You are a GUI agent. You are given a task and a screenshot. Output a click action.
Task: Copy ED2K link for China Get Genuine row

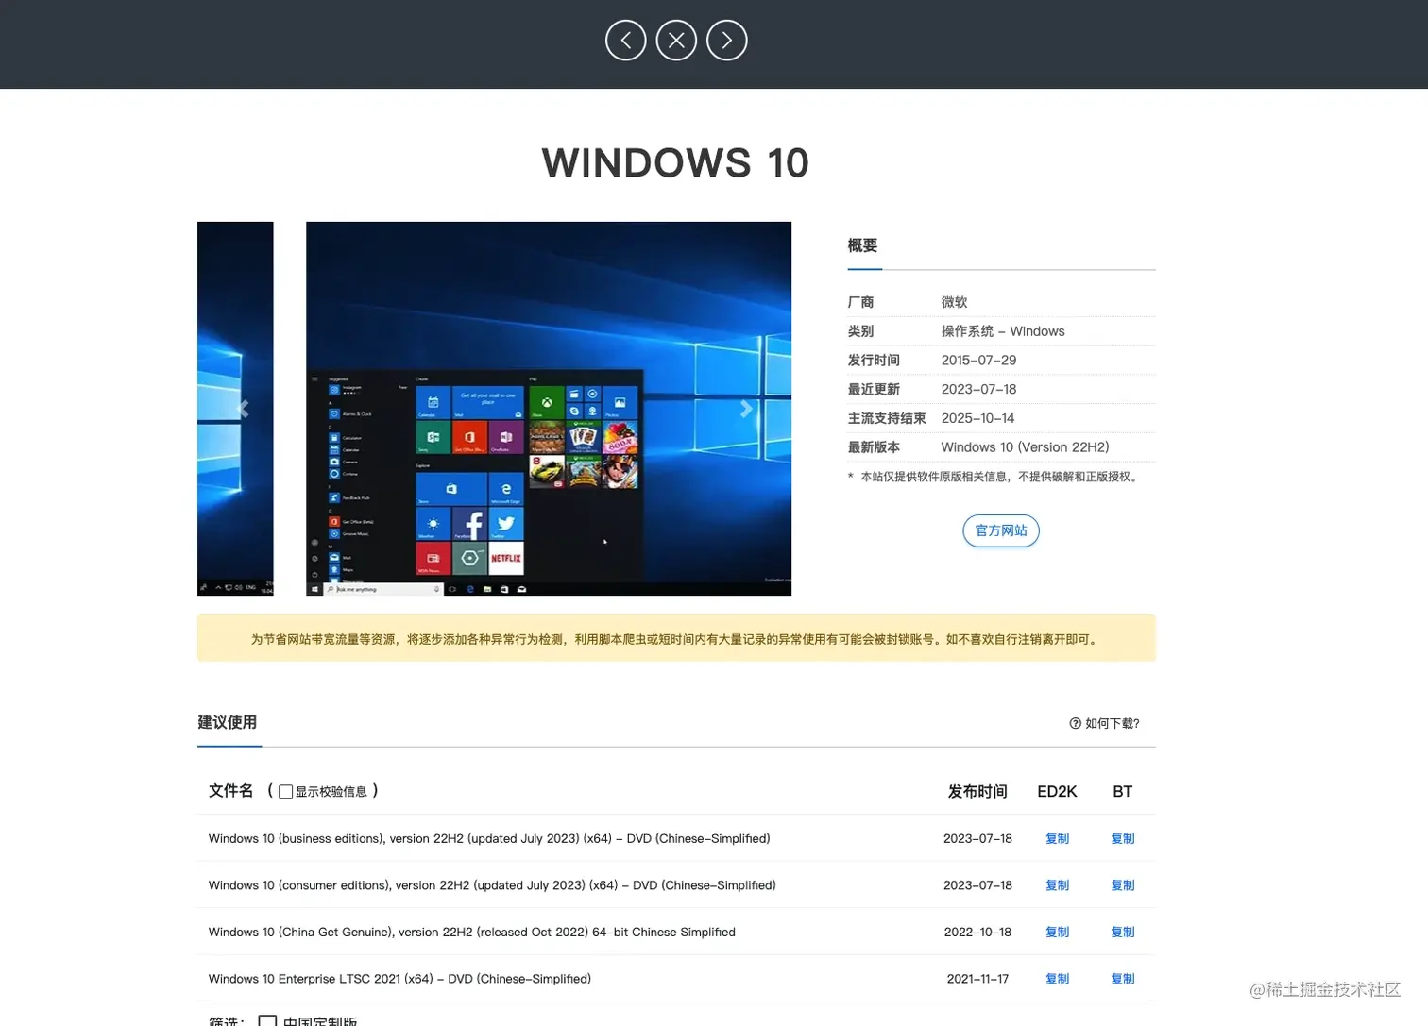1057,932
